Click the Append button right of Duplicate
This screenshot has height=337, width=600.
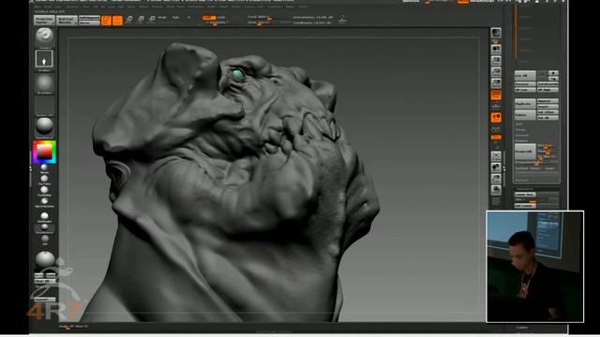tap(547, 101)
